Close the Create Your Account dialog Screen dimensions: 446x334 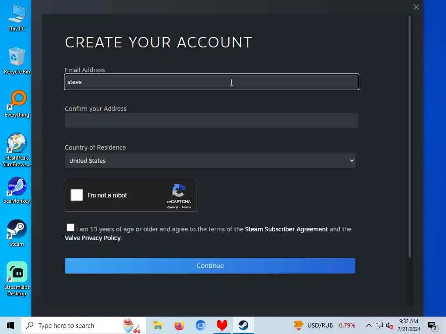click(416, 7)
